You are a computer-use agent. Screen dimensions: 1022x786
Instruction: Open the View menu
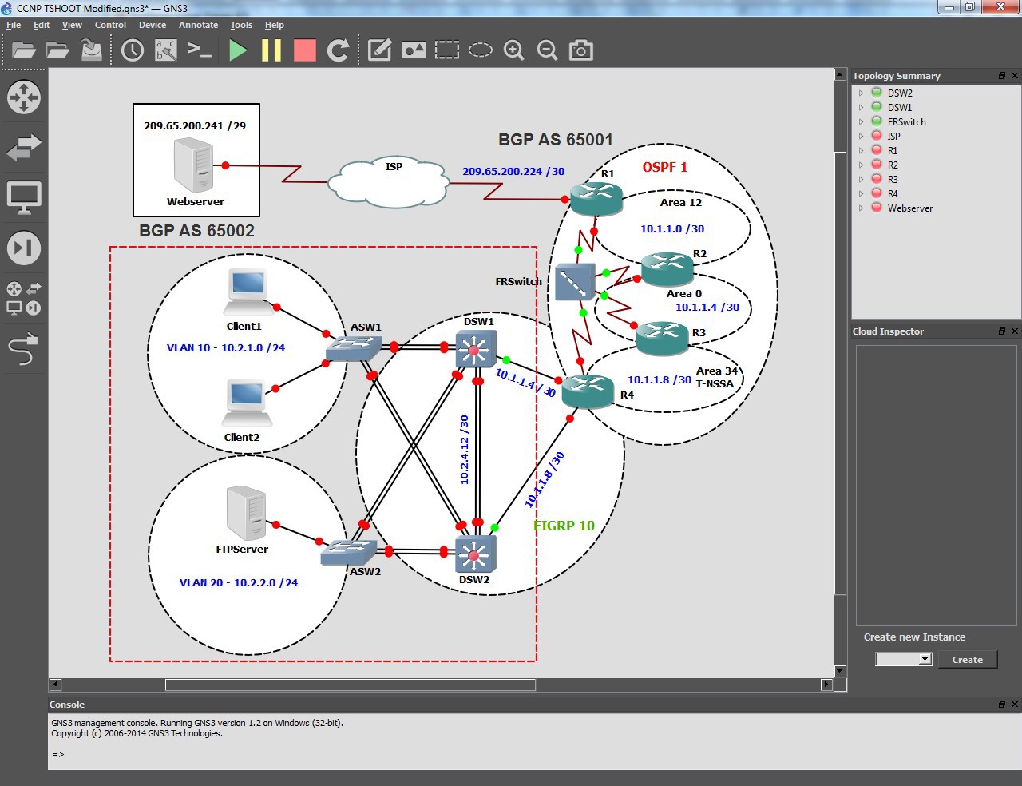tap(72, 25)
